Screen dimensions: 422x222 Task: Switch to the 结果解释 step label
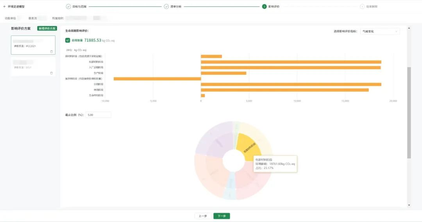[372, 7]
